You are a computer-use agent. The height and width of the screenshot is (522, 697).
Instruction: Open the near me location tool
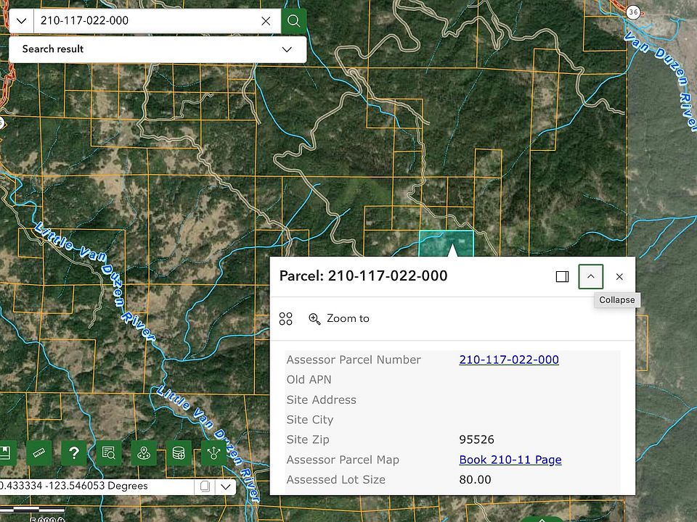pos(144,452)
